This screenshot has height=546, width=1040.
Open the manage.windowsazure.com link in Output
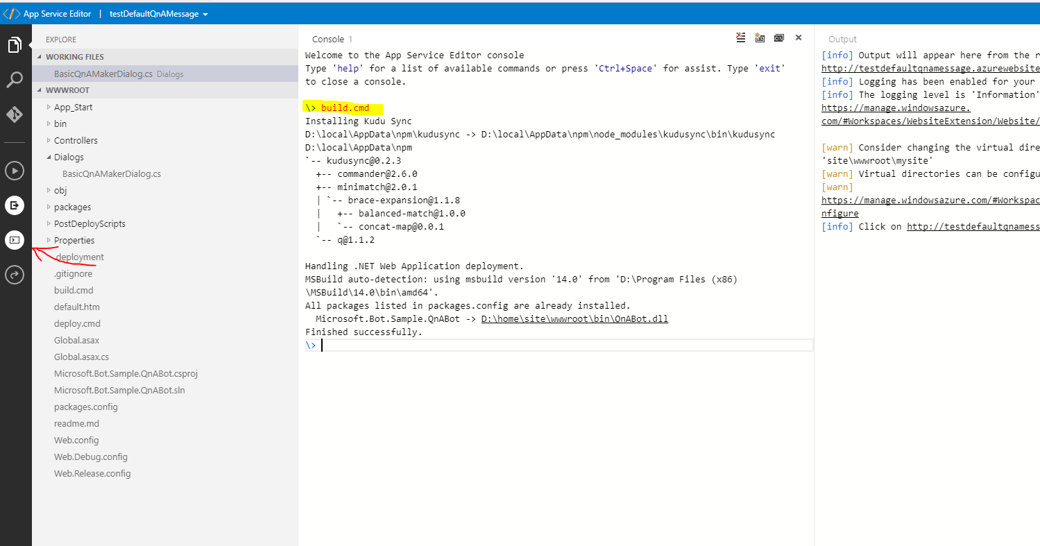tap(895, 108)
